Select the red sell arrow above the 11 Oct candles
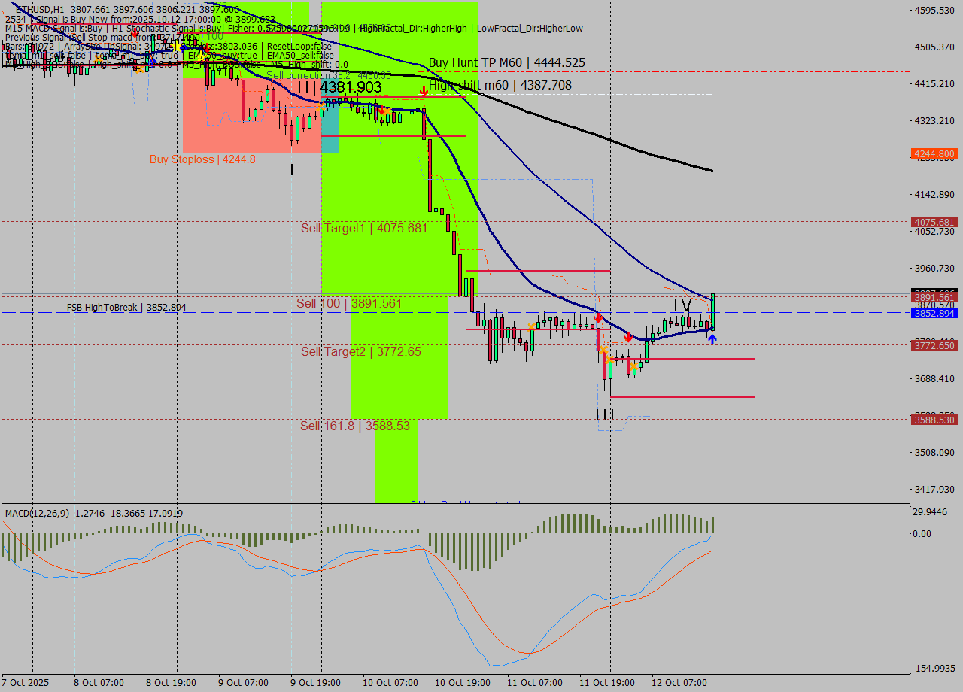The height and width of the screenshot is (692, 963). point(599,318)
